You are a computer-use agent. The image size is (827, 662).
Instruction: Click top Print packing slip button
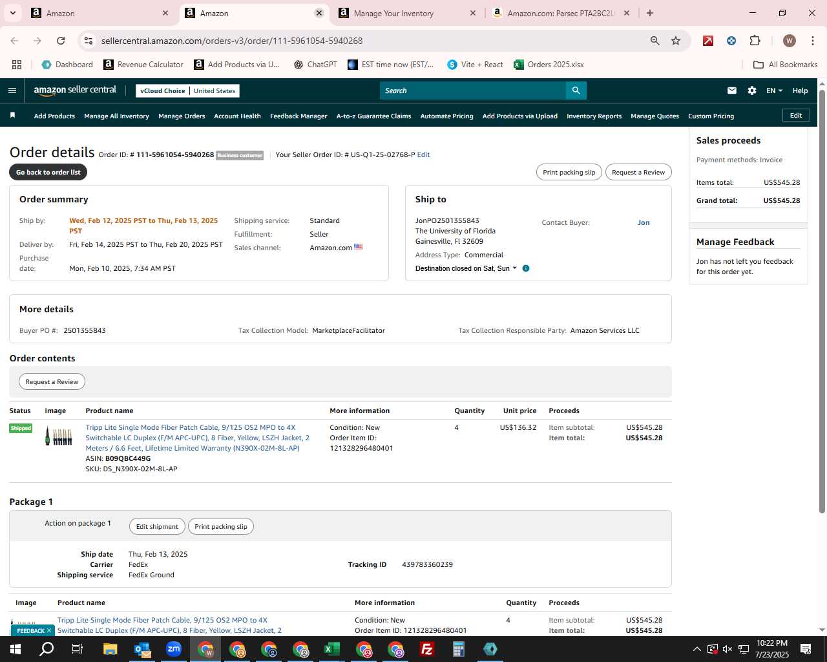click(x=569, y=172)
